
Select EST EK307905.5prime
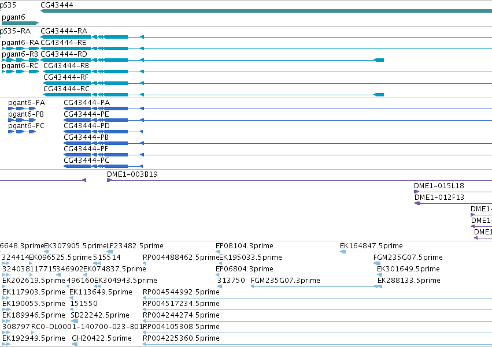coord(75,246)
